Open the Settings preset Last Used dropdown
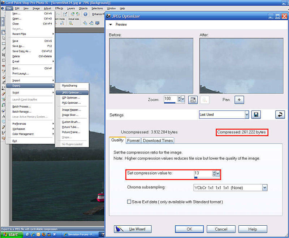Image resolution: width=289 pixels, height=238 pixels. pyautogui.click(x=247, y=114)
